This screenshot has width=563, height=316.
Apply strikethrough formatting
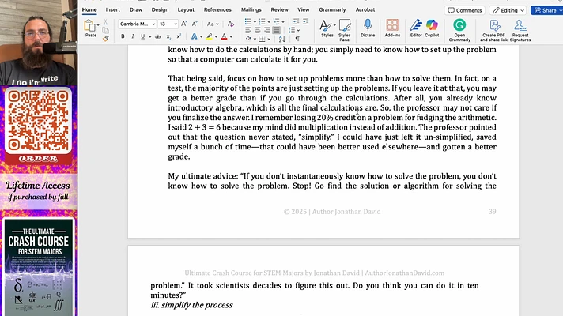pos(157,36)
